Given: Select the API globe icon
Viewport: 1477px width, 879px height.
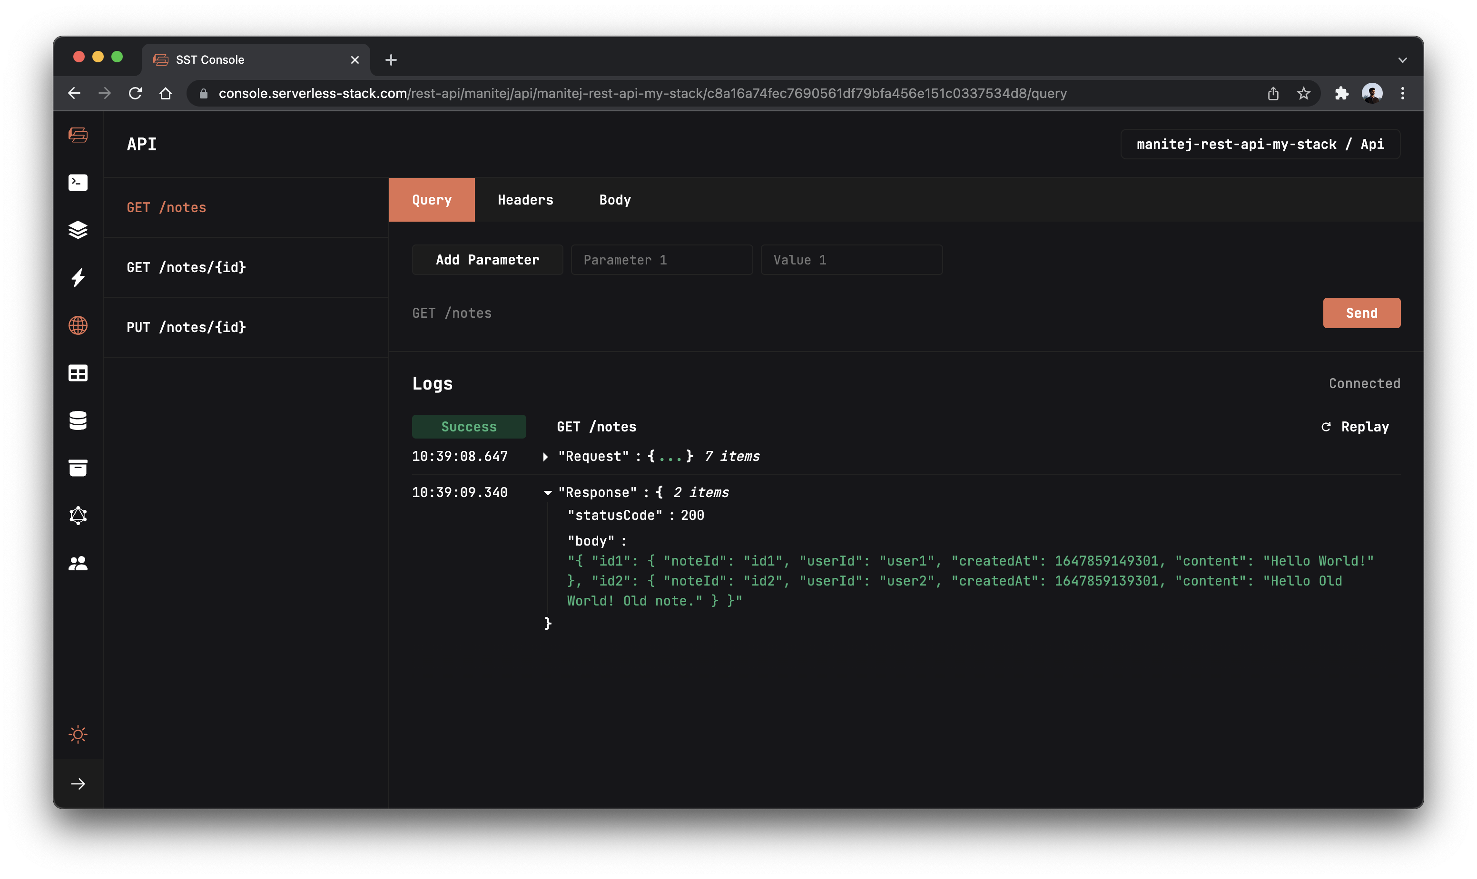Looking at the screenshot, I should [x=78, y=325].
